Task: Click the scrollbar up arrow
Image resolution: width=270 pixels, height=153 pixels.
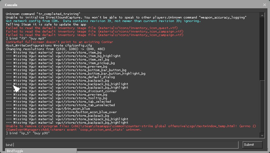Action: [x=262, y=15]
